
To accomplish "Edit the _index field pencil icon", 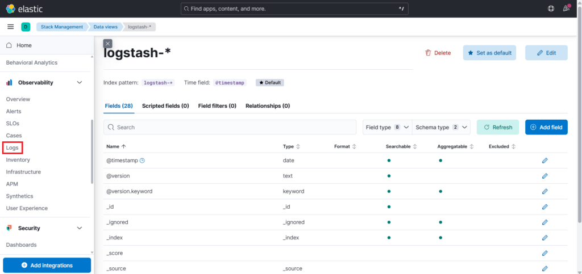I will click(544, 238).
